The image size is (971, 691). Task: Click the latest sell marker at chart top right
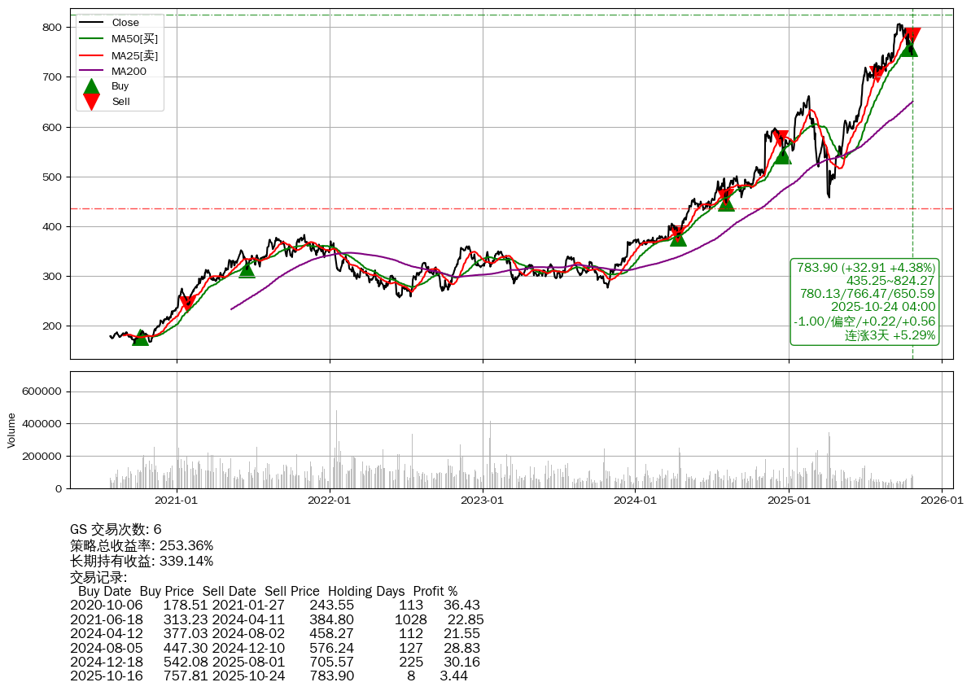[912, 36]
